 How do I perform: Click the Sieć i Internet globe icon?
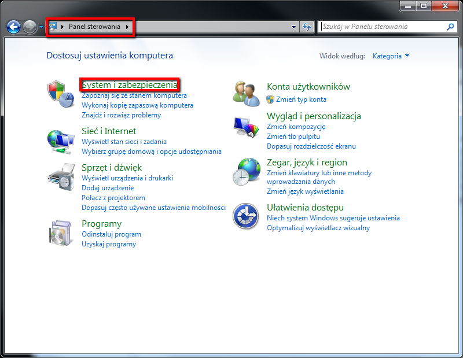[61, 142]
